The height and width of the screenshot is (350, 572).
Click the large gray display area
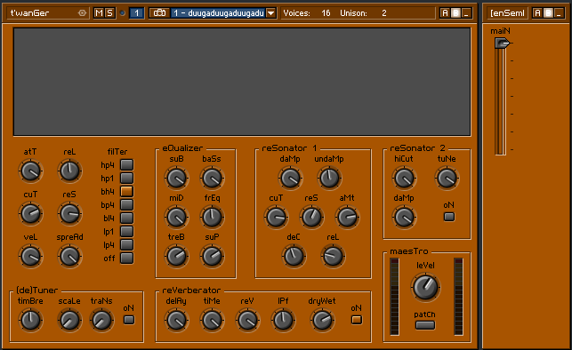[242, 82]
